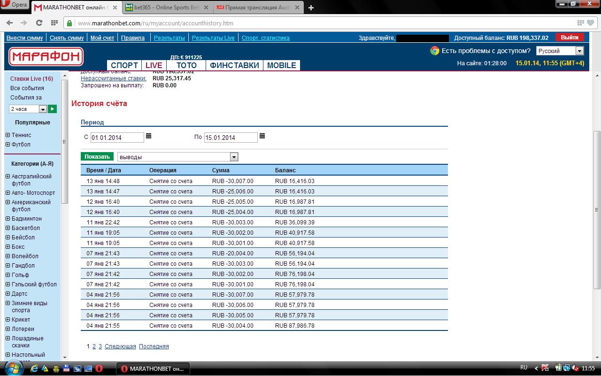This screenshot has width=601, height=376.
Task: Click the end date field 15.01.2014
Action: click(231, 138)
